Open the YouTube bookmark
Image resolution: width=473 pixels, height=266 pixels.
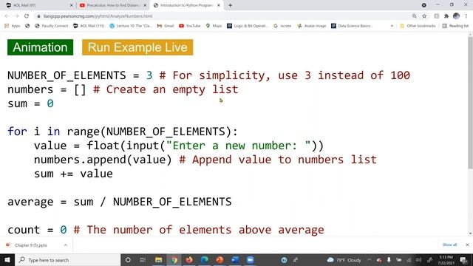[190, 26]
